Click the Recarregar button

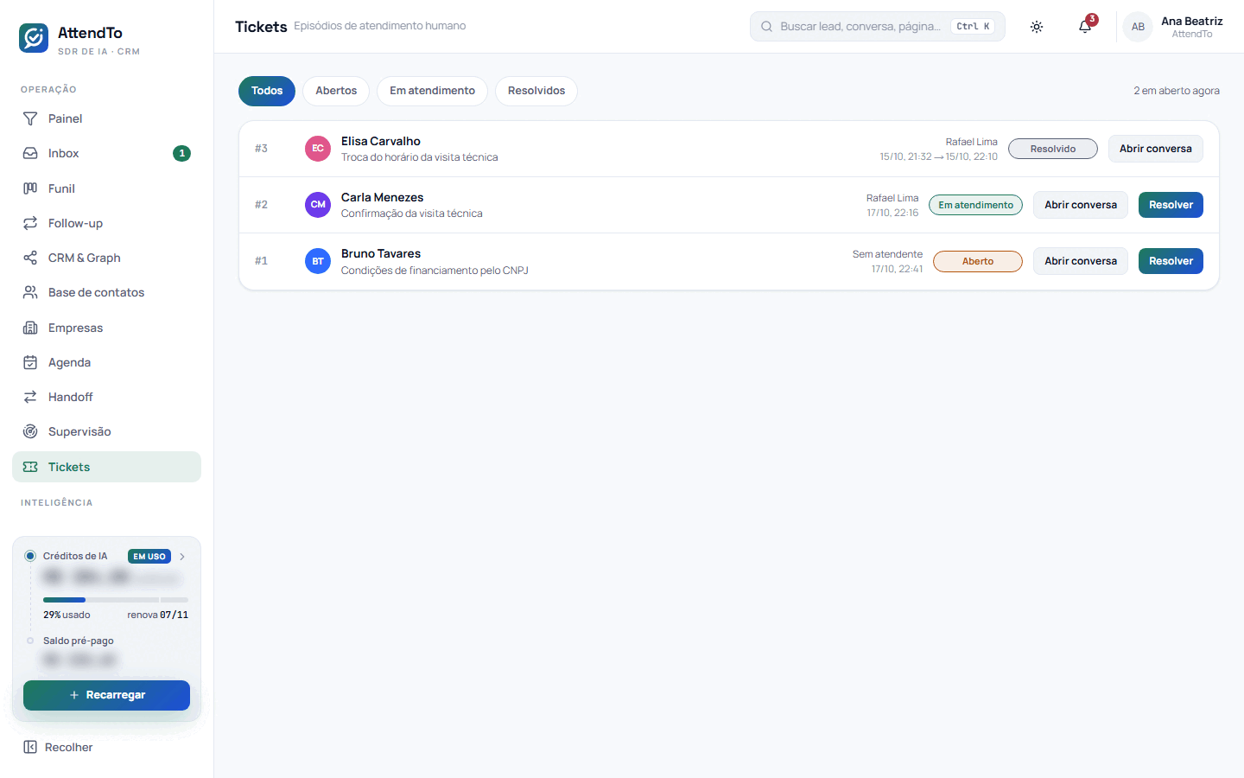coord(106,695)
